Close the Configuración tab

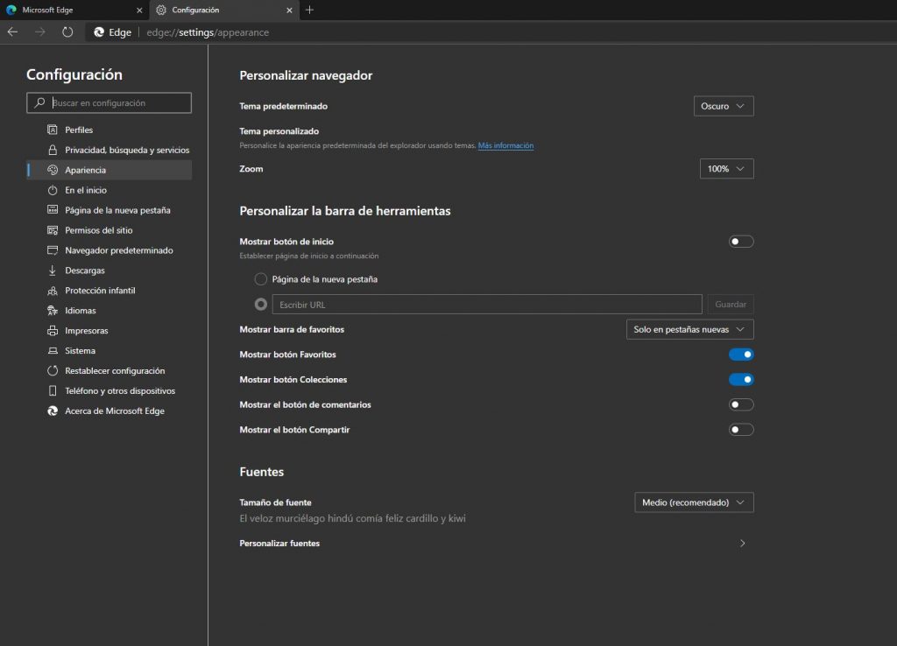[x=289, y=11]
